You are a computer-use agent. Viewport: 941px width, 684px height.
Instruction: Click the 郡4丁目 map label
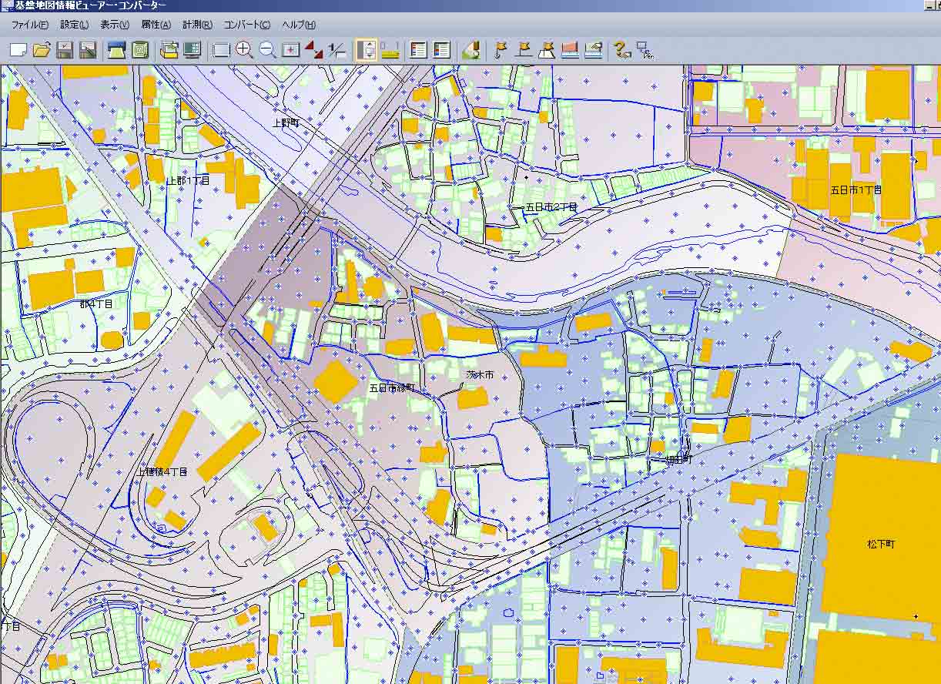click(96, 303)
